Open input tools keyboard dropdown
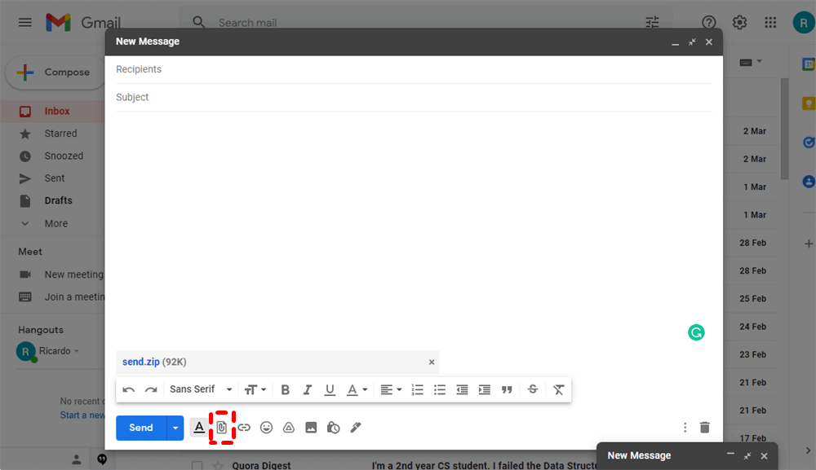 (x=751, y=62)
